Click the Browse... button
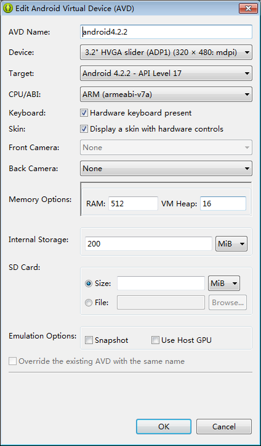The image size is (261, 446). [x=228, y=302]
